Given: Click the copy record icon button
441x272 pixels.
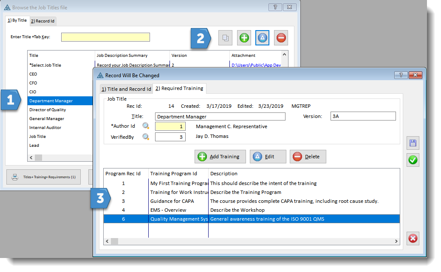Looking at the screenshot, I should 226,38.
